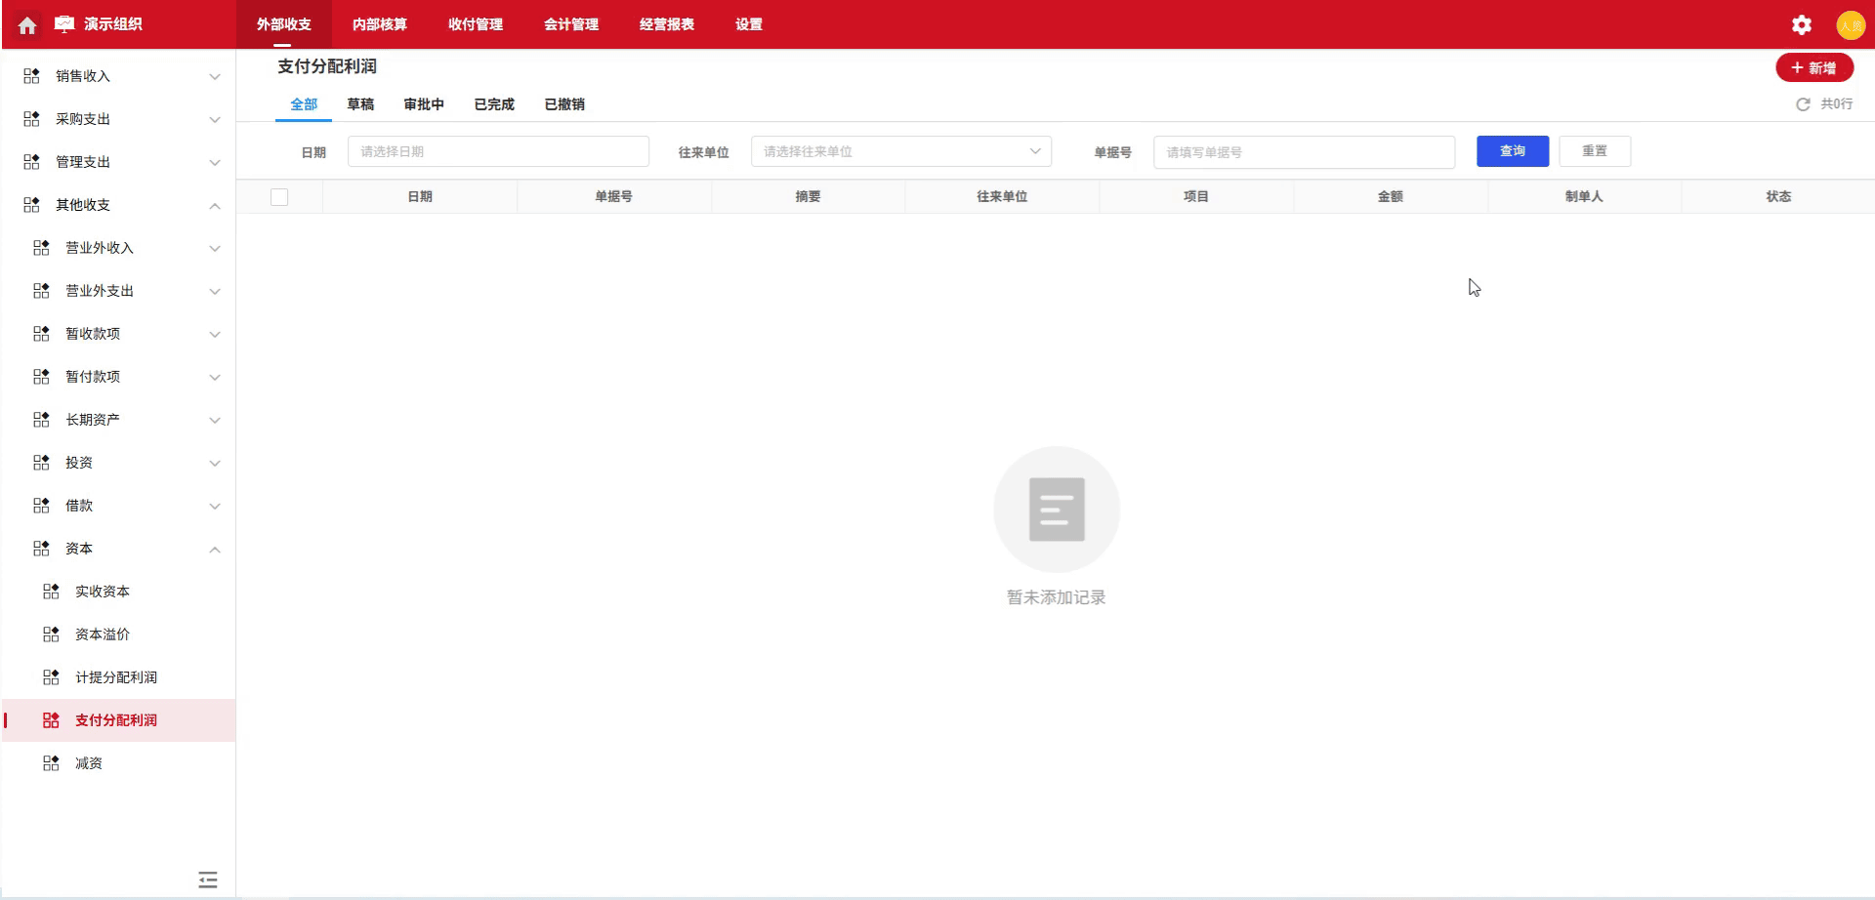
Task: Click the user avatar in the top corner
Action: 1851,24
